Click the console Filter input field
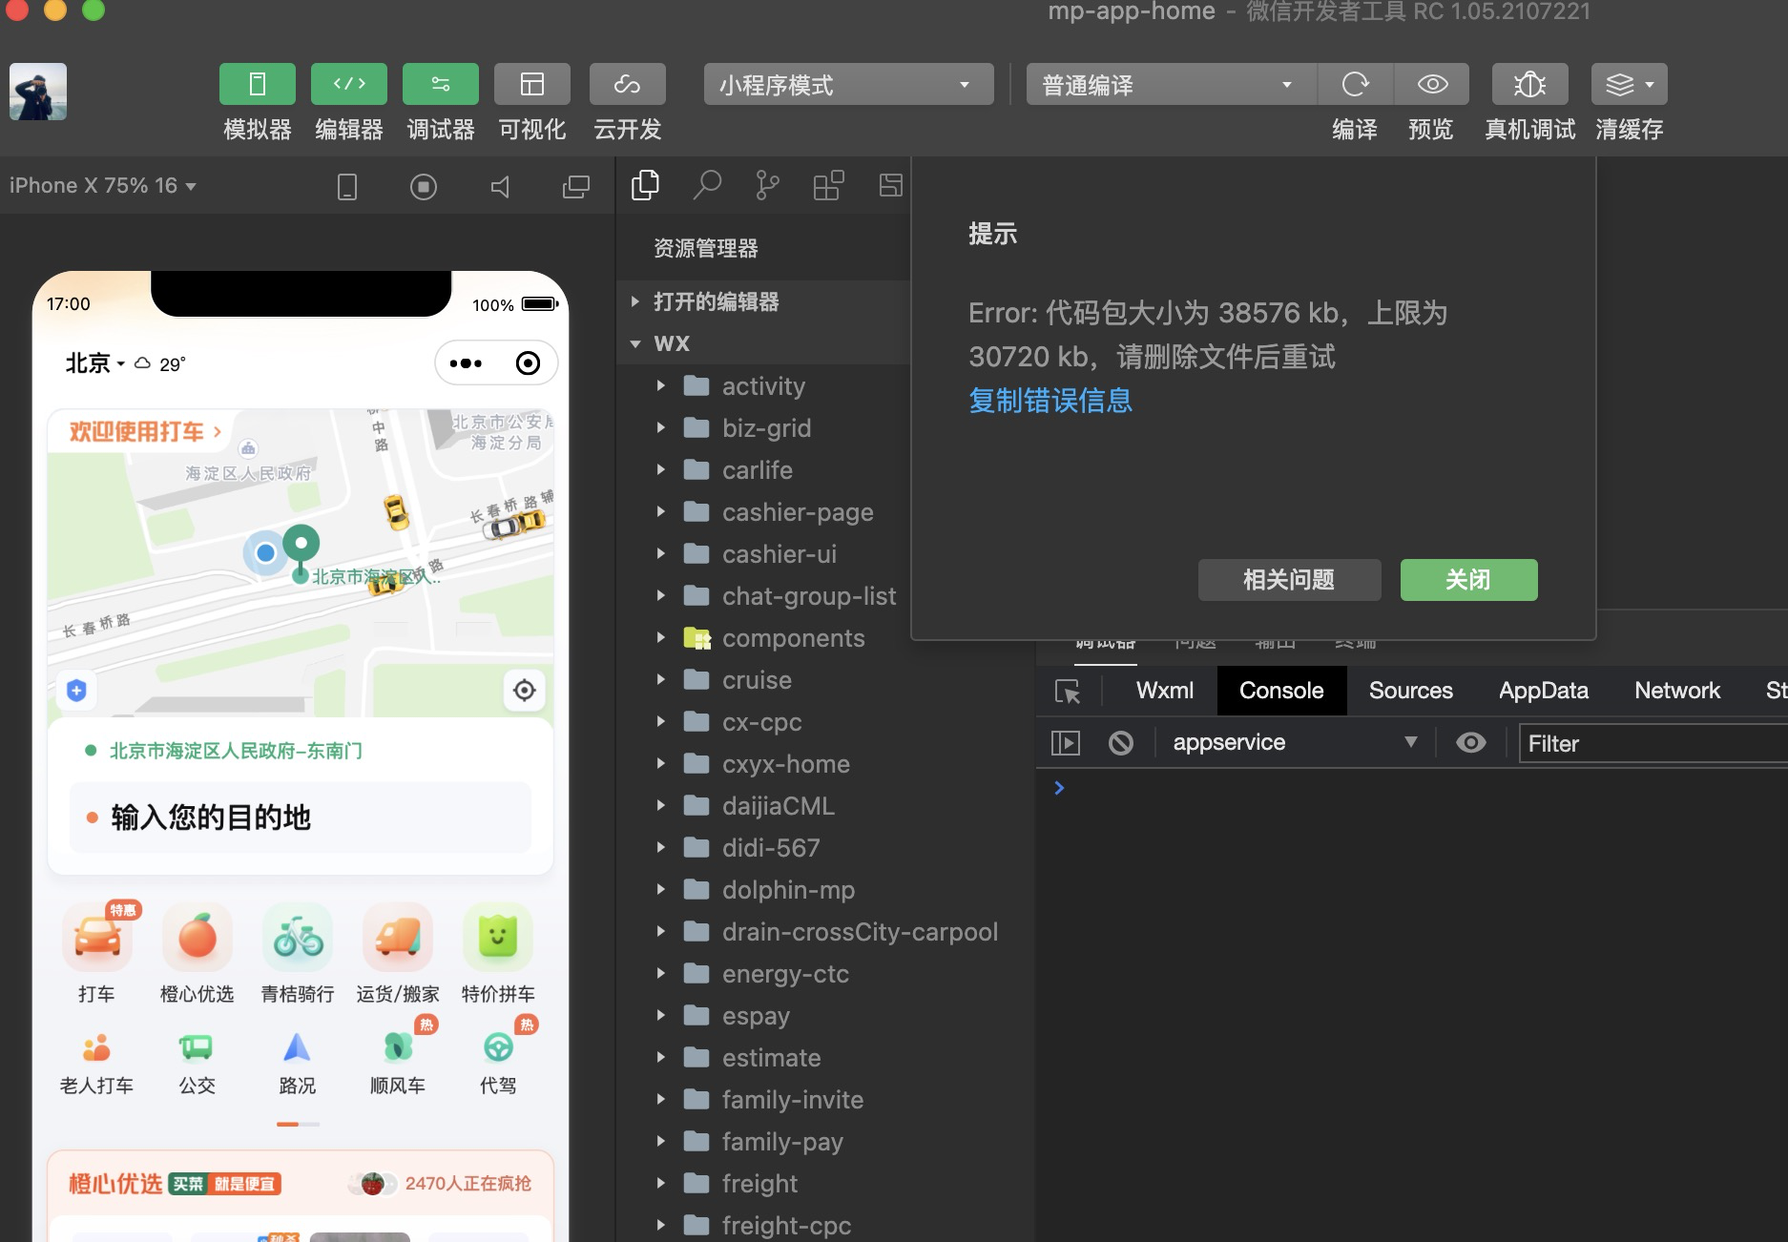Screen dimensions: 1788x1242 point(1653,743)
